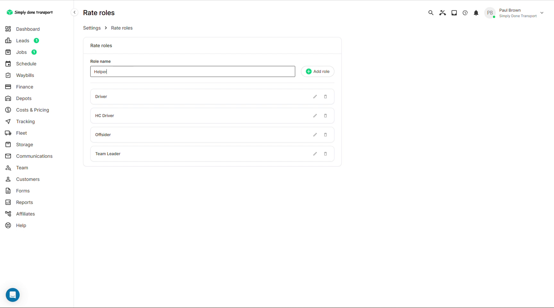Open Schedule in the sidebar
The image size is (554, 308).
(x=26, y=64)
